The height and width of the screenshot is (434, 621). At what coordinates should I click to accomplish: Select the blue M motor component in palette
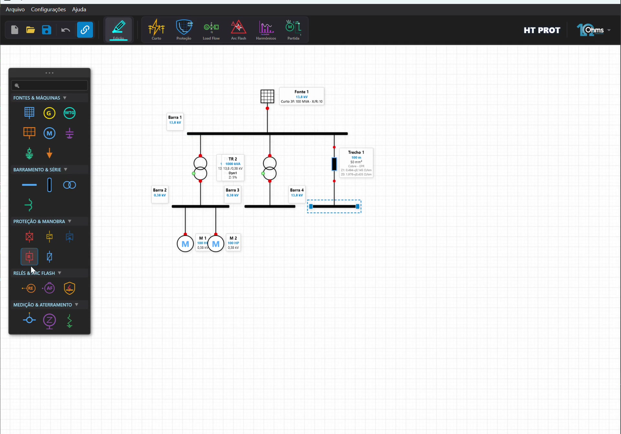coord(49,133)
